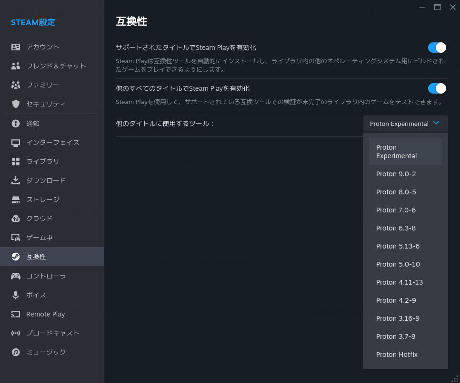Viewport: 460px width, 383px height.
Task: Select Proton 6.3-8 option
Action: (x=405, y=228)
